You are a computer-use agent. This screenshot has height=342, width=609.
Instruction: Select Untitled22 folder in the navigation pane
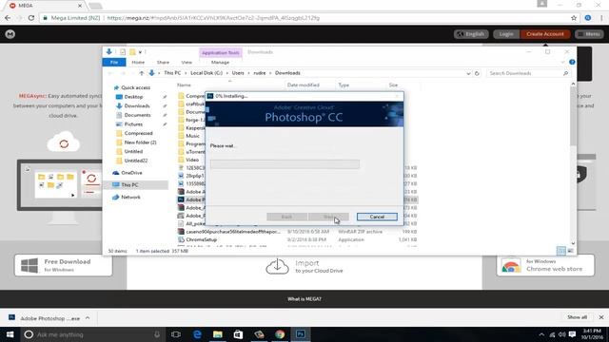coord(135,161)
